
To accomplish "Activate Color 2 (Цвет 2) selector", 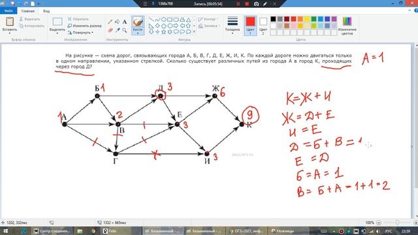I will (263, 25).
